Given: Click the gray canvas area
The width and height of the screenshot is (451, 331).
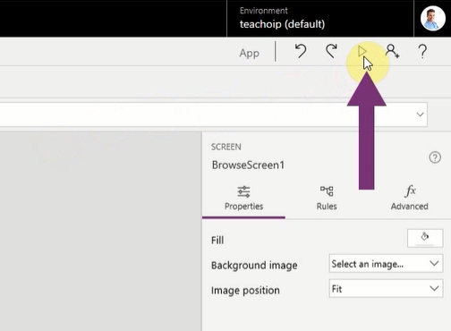Looking at the screenshot, I should click(100, 232).
